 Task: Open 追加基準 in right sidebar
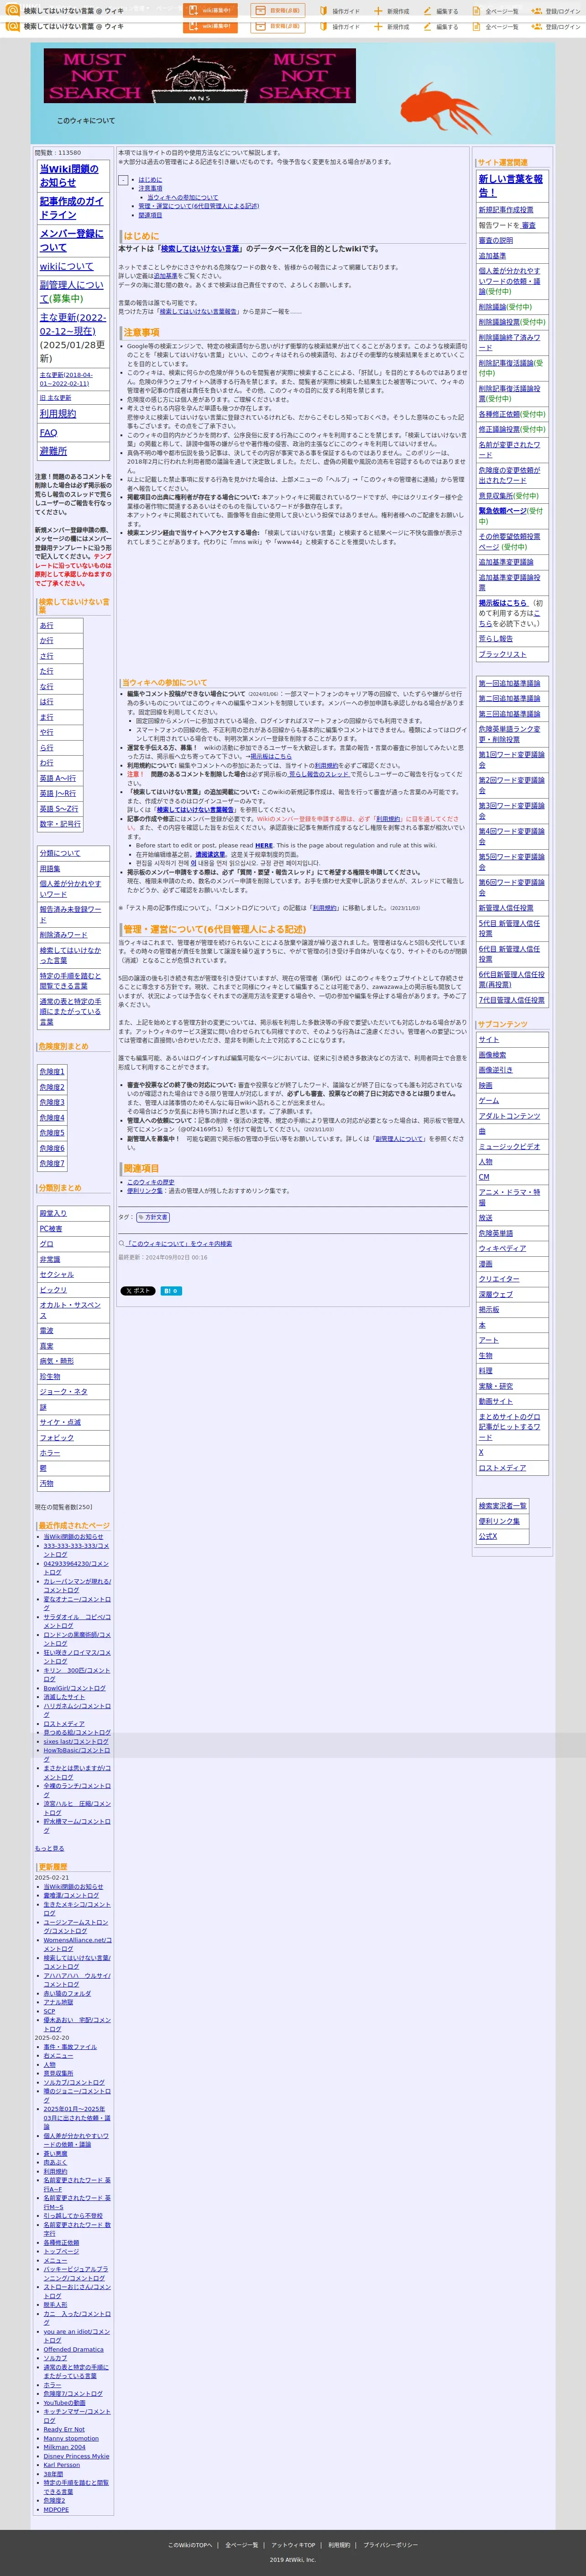pyautogui.click(x=492, y=255)
